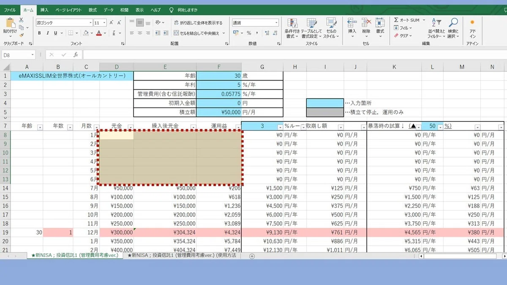Click the phonetic guide (furigana) icon
Screen dimensions: 507x285
click(x=113, y=33)
